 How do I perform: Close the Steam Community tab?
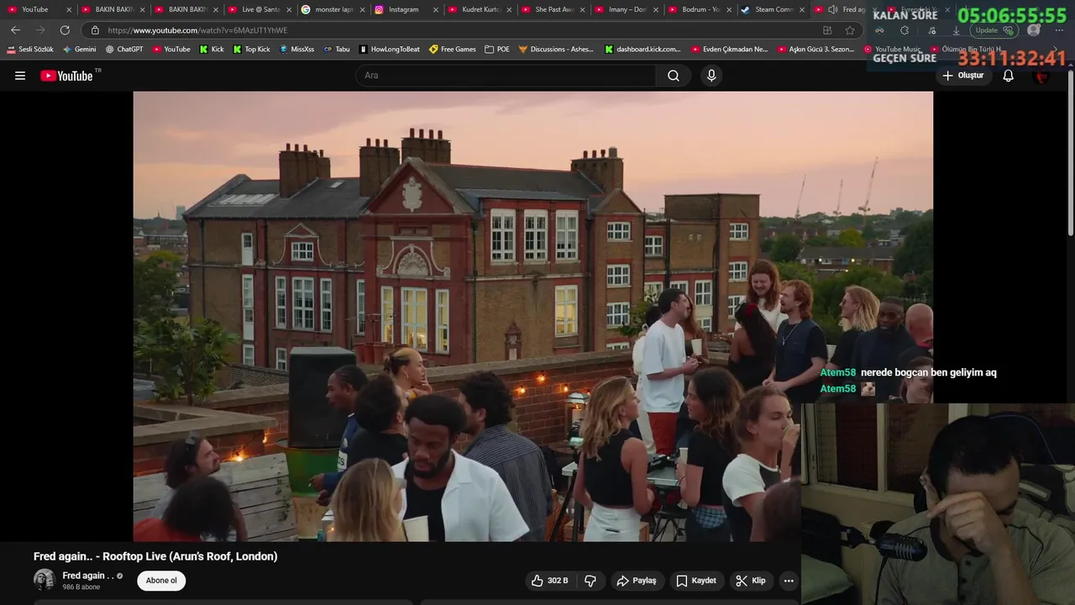click(801, 9)
